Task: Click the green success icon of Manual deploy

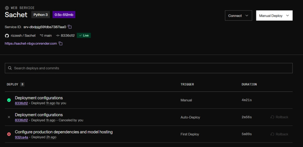Action: [x=9, y=100]
